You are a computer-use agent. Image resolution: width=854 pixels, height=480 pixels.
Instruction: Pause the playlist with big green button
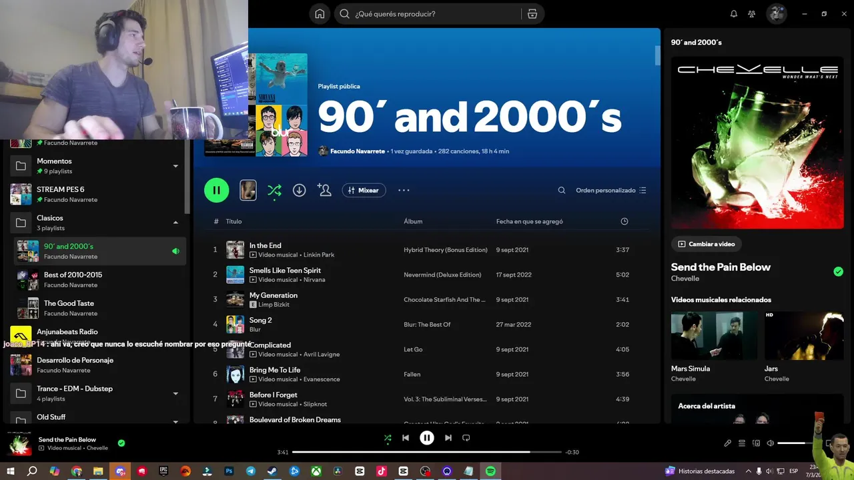(216, 190)
